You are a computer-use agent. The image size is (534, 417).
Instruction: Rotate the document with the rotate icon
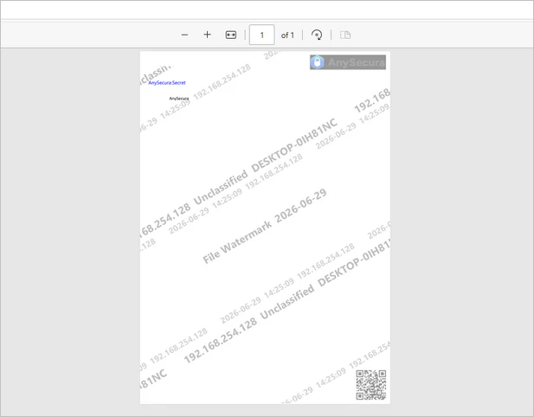pos(317,35)
